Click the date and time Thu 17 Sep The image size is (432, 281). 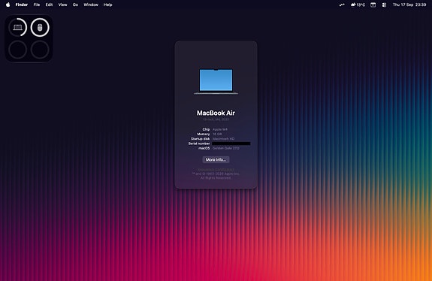(409, 5)
